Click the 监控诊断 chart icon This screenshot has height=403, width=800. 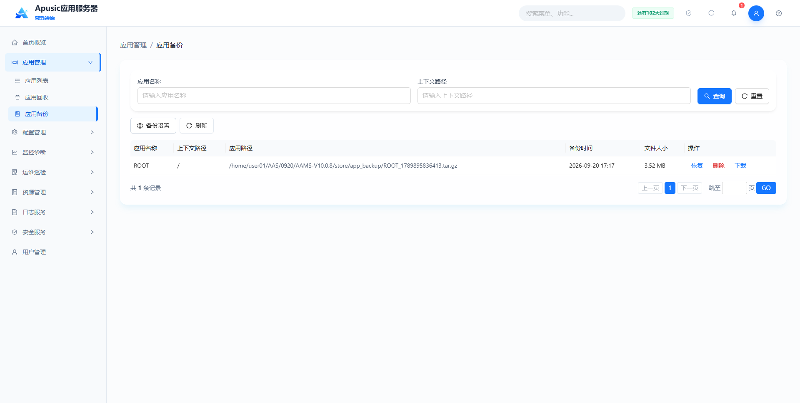click(x=15, y=152)
